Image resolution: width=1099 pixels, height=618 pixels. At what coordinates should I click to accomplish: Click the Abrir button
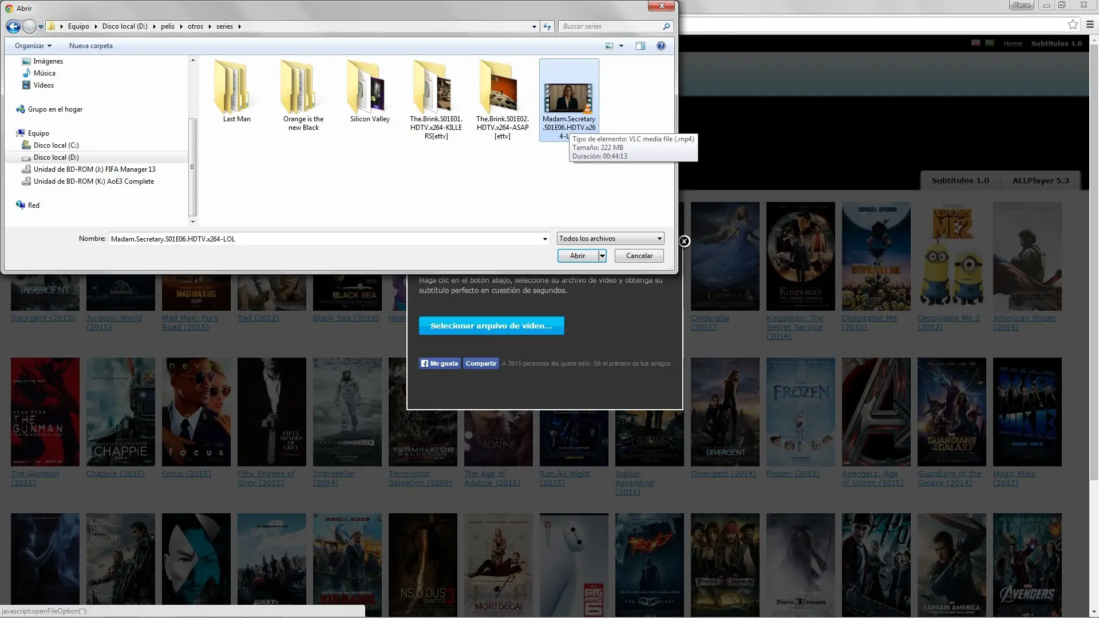578,256
